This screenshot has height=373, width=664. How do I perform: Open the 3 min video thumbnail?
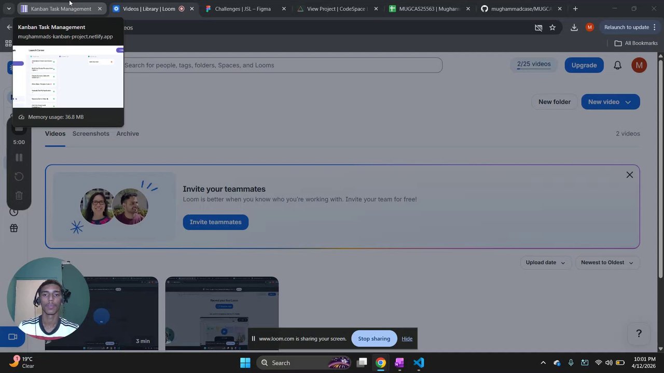pos(102,313)
